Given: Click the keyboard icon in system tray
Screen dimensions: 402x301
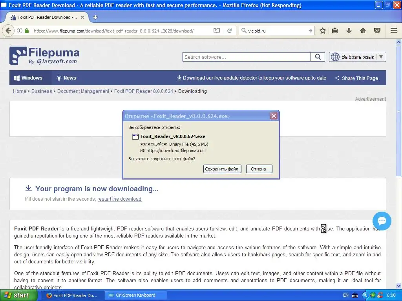Looking at the screenshot, I should (x=355, y=296).
